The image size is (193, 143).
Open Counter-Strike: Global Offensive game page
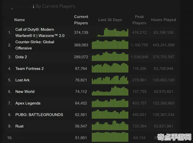coord(35,45)
